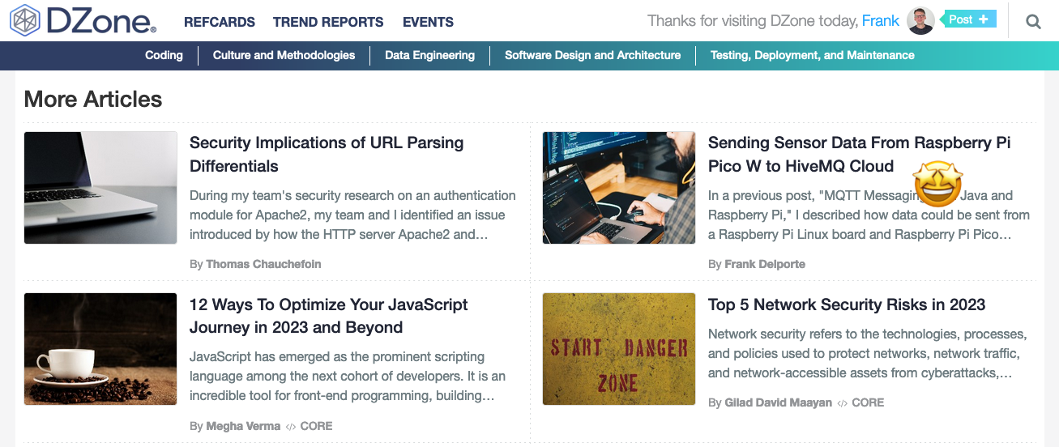This screenshot has width=1059, height=447.
Task: Open the search magnifier icon
Action: click(1033, 22)
